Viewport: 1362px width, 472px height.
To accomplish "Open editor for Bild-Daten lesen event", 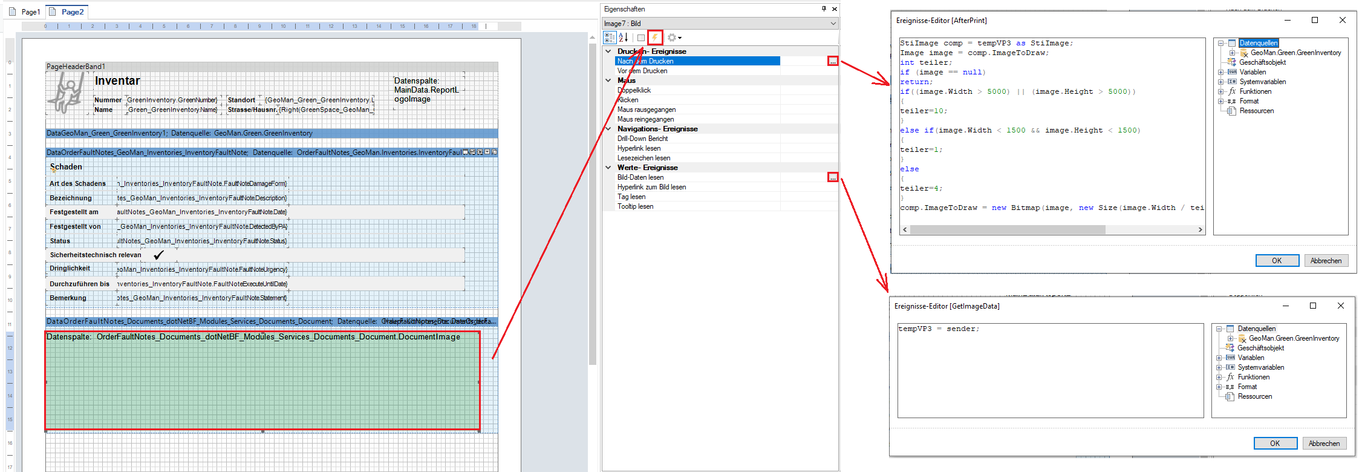I will tap(833, 177).
